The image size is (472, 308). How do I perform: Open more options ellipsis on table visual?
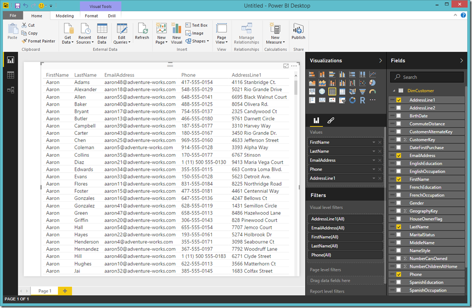294,66
